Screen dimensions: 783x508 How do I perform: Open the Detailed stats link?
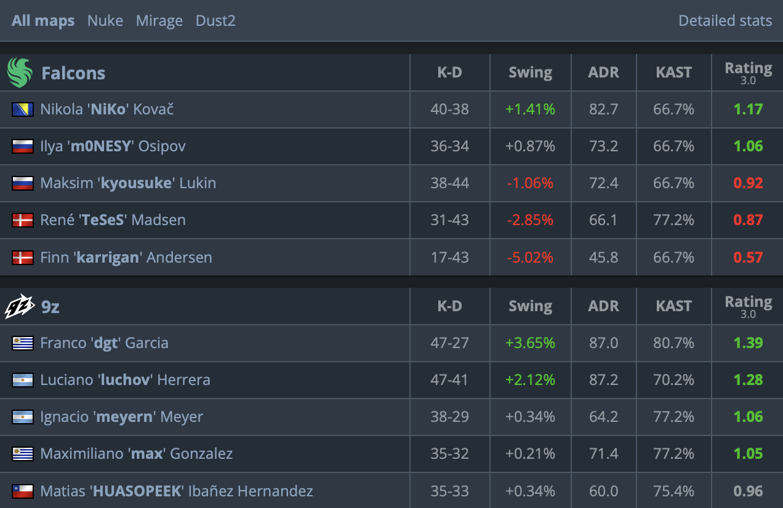[x=725, y=21]
